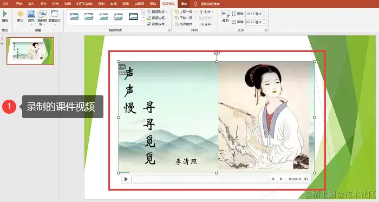Image resolution: width=379 pixels, height=202 pixels.
Task: Go to next row of video styles
Action: [143, 18]
